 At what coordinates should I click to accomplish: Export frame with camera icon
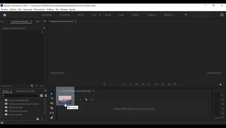pos(169,84)
